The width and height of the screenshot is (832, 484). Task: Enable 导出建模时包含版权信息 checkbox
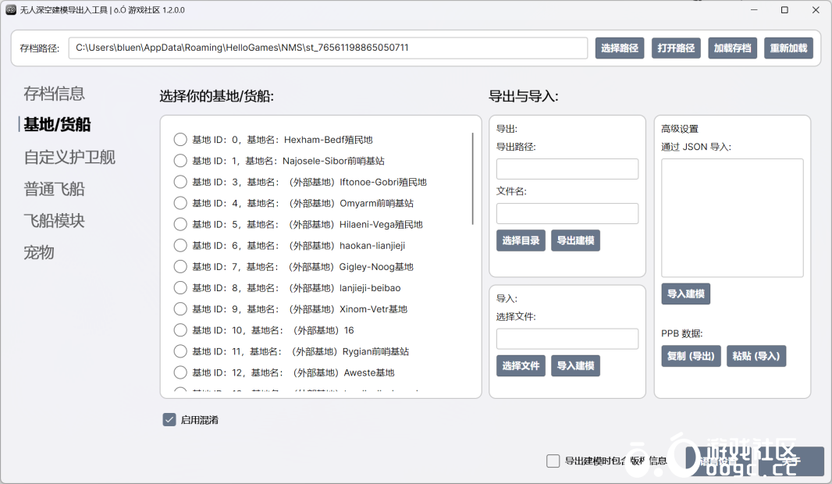(x=553, y=461)
